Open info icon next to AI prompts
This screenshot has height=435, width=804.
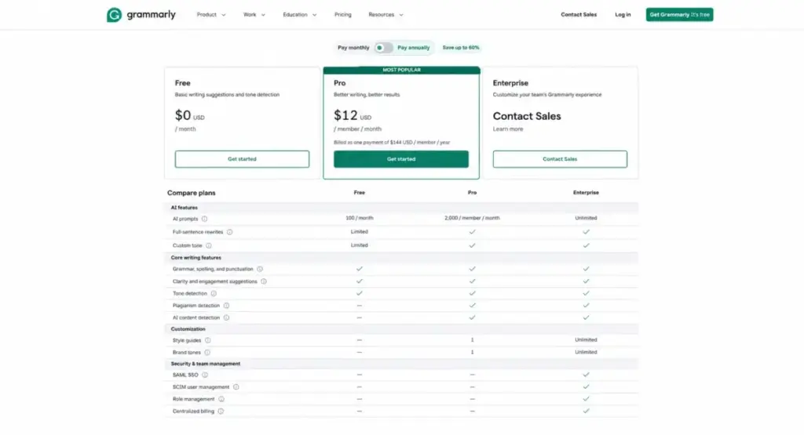(x=204, y=219)
